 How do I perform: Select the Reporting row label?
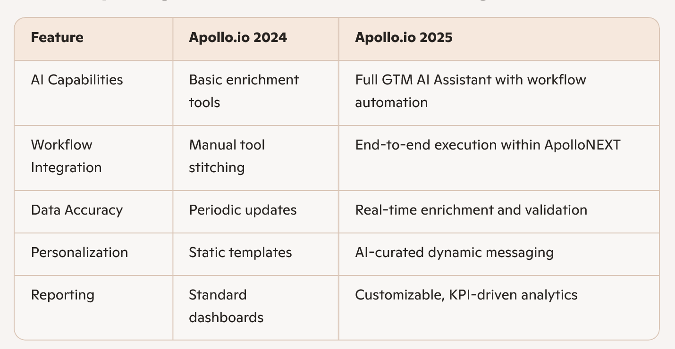tap(63, 295)
